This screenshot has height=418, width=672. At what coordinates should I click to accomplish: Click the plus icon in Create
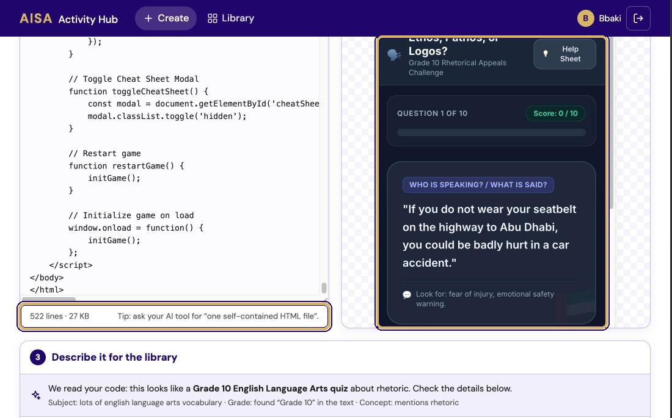[x=148, y=18]
